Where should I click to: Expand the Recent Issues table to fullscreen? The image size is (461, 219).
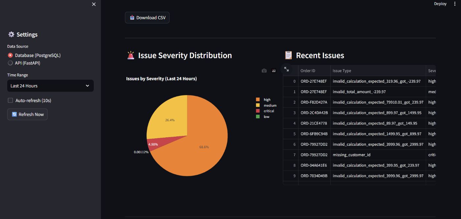point(286,69)
